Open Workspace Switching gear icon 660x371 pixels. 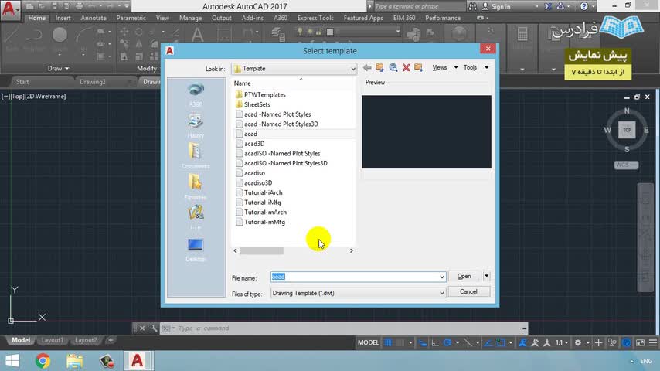pyautogui.click(x=578, y=342)
